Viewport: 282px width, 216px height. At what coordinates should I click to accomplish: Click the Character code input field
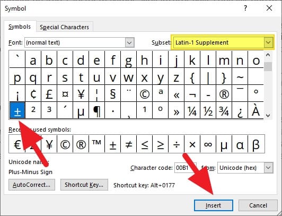(185, 168)
